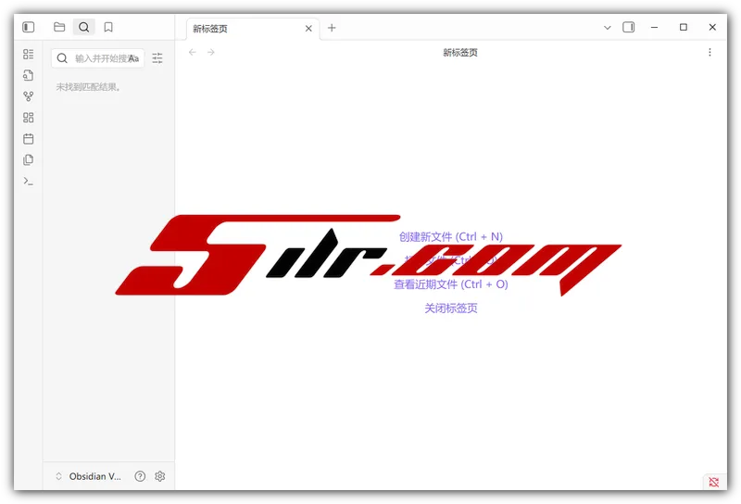Click the 新标签页 view header title
This screenshot has width=741, height=504.
pos(460,53)
